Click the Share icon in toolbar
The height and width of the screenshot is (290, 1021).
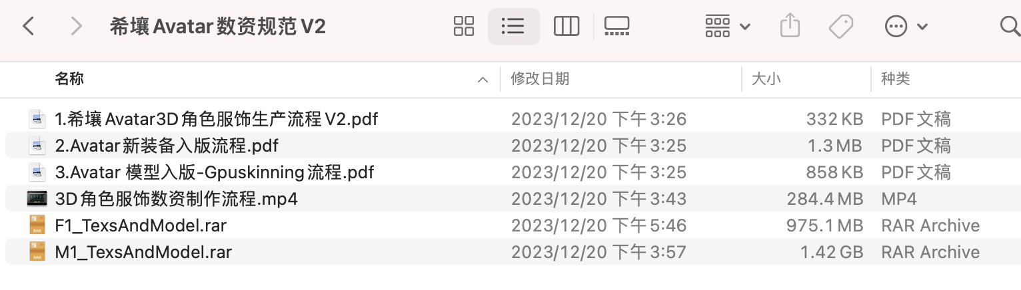click(x=789, y=27)
